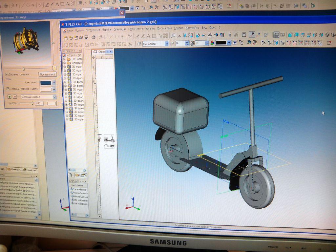
Task: Click the framed 3D window view icon
Action: (x=276, y=34)
